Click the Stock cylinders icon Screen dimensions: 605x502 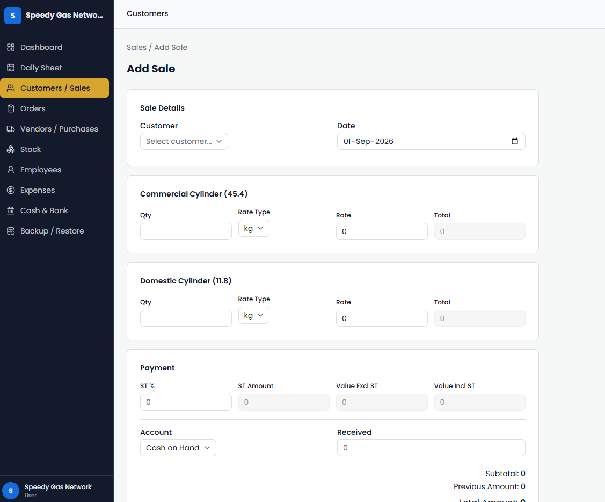pos(11,149)
